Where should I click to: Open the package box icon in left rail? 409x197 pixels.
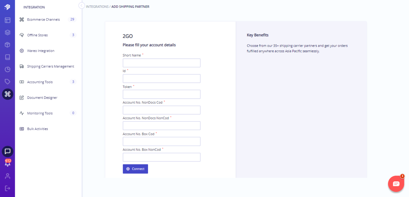8,45
